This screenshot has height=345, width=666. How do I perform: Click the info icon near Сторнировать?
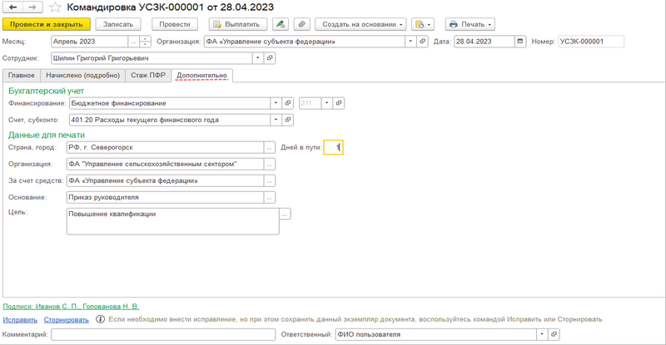(x=101, y=318)
